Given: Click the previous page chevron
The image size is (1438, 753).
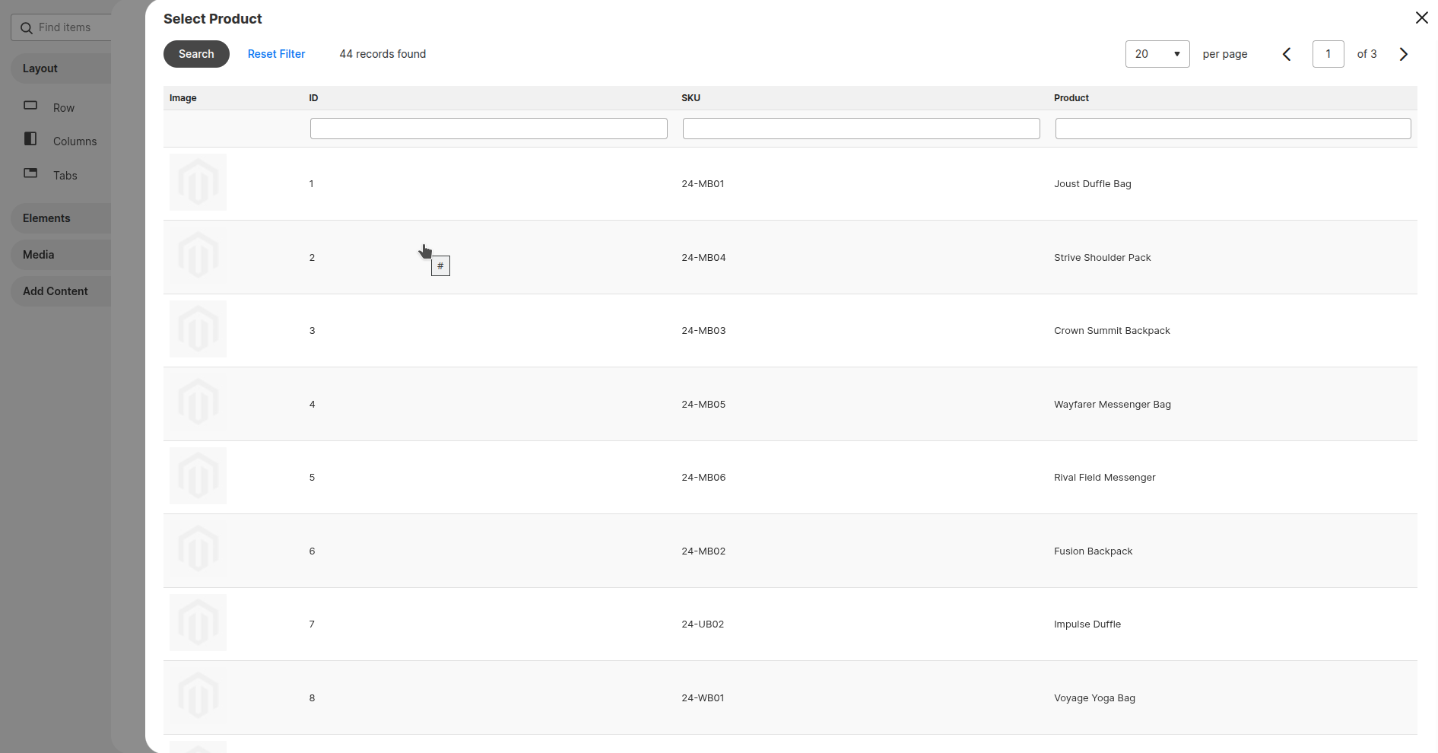Looking at the screenshot, I should point(1287,54).
